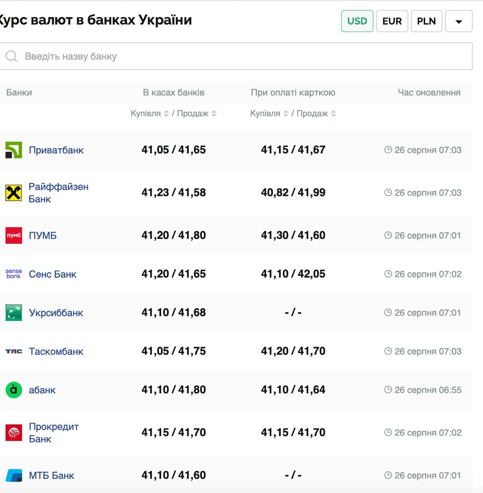Click the red ПУМБ logo icon
The height and width of the screenshot is (493, 483).
pos(13,235)
